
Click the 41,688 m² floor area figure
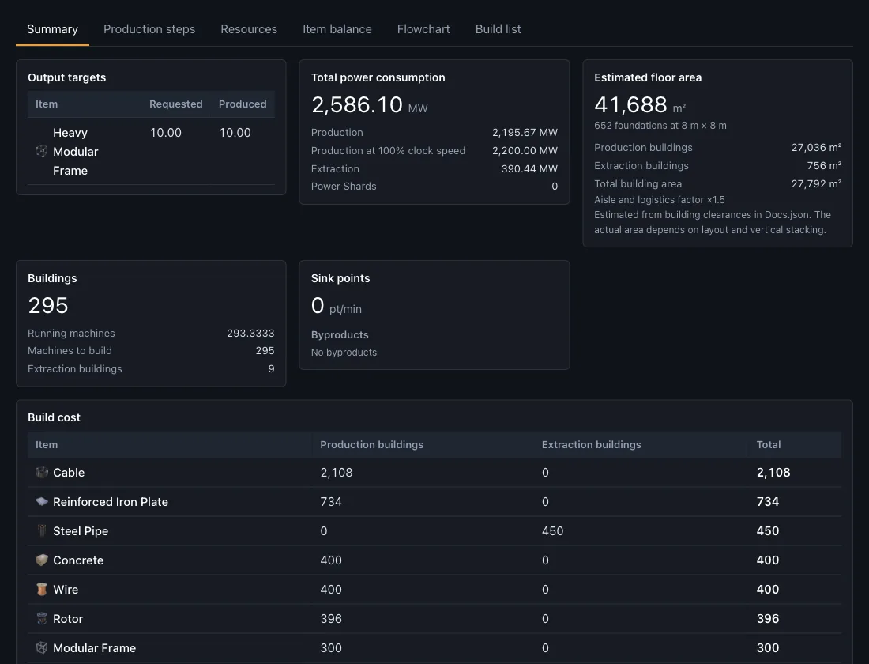(640, 105)
